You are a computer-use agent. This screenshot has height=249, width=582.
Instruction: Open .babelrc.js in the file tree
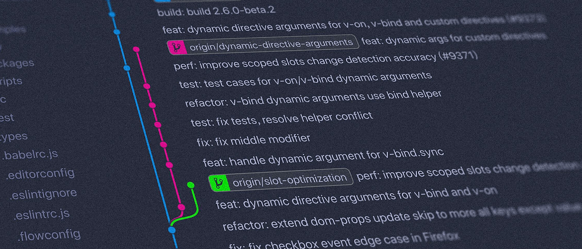(30, 154)
